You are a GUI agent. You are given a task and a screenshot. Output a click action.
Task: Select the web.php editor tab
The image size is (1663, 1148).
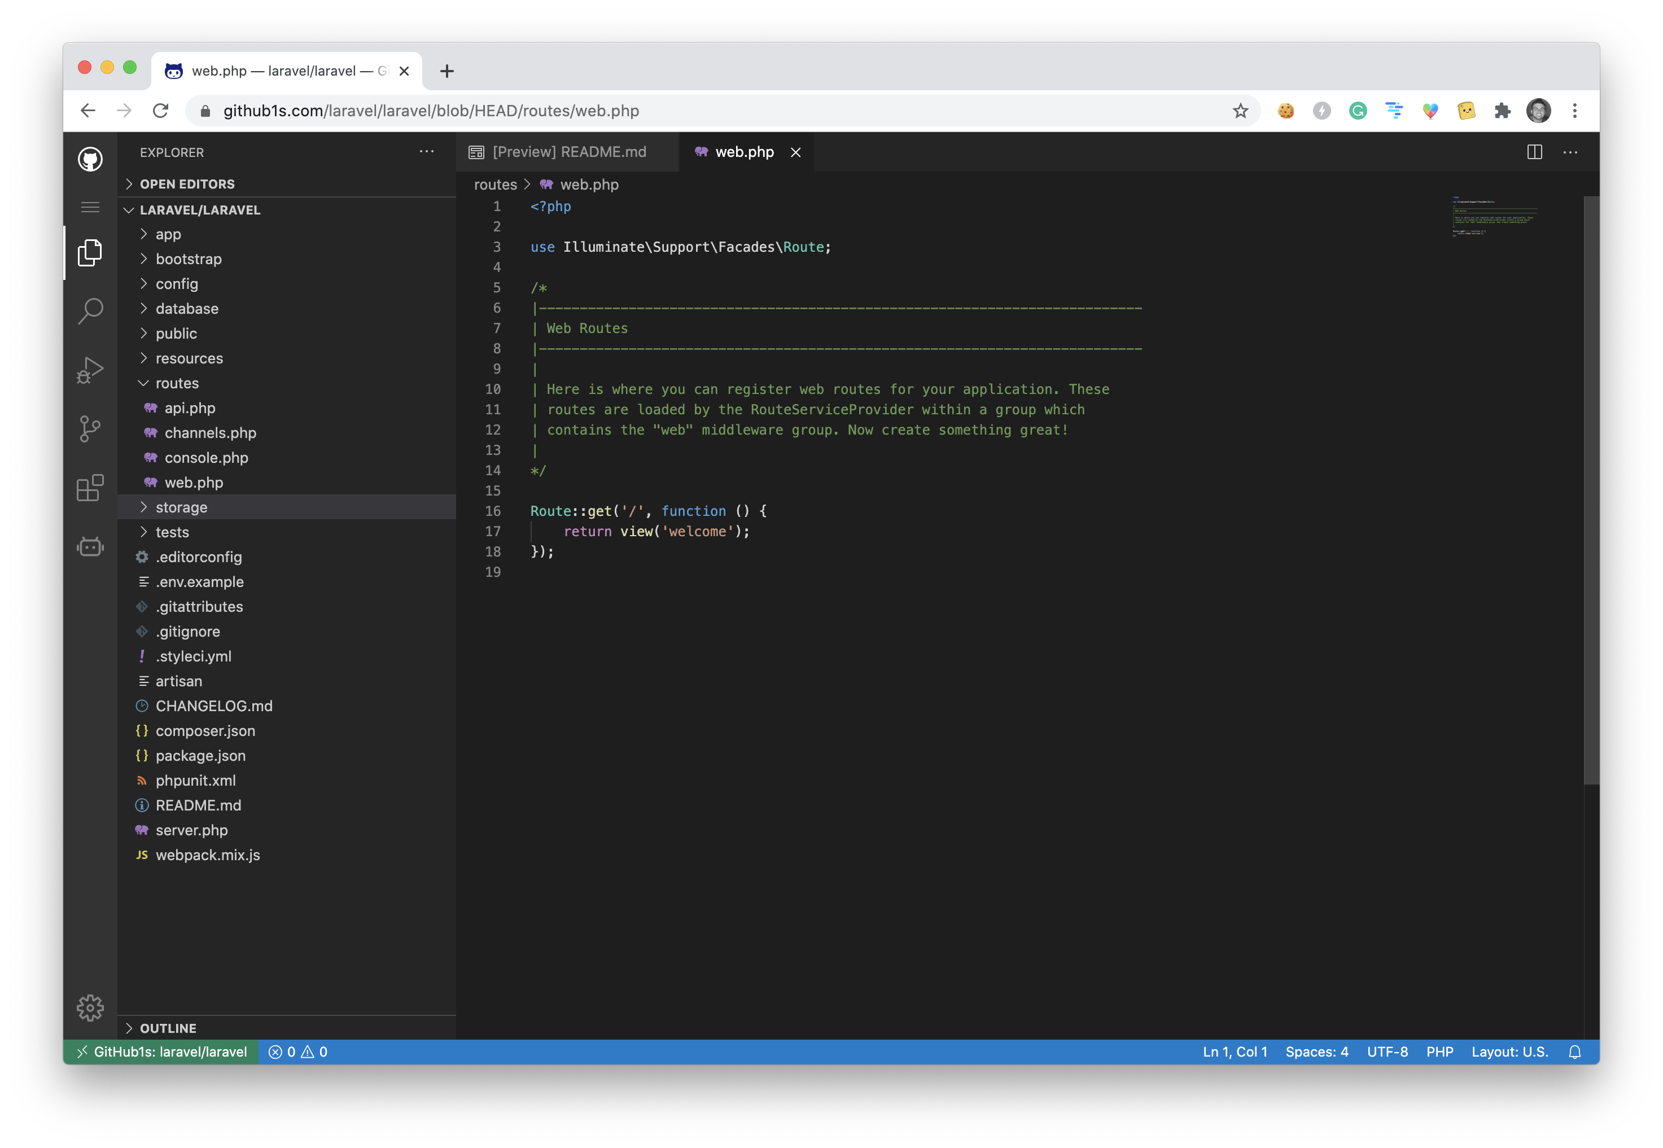[746, 152]
